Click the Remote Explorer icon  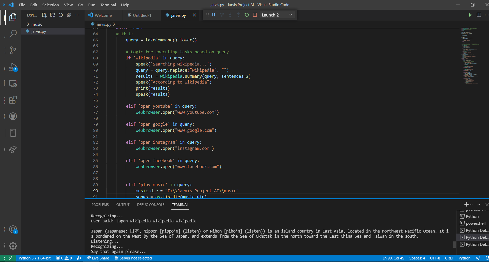(13, 83)
